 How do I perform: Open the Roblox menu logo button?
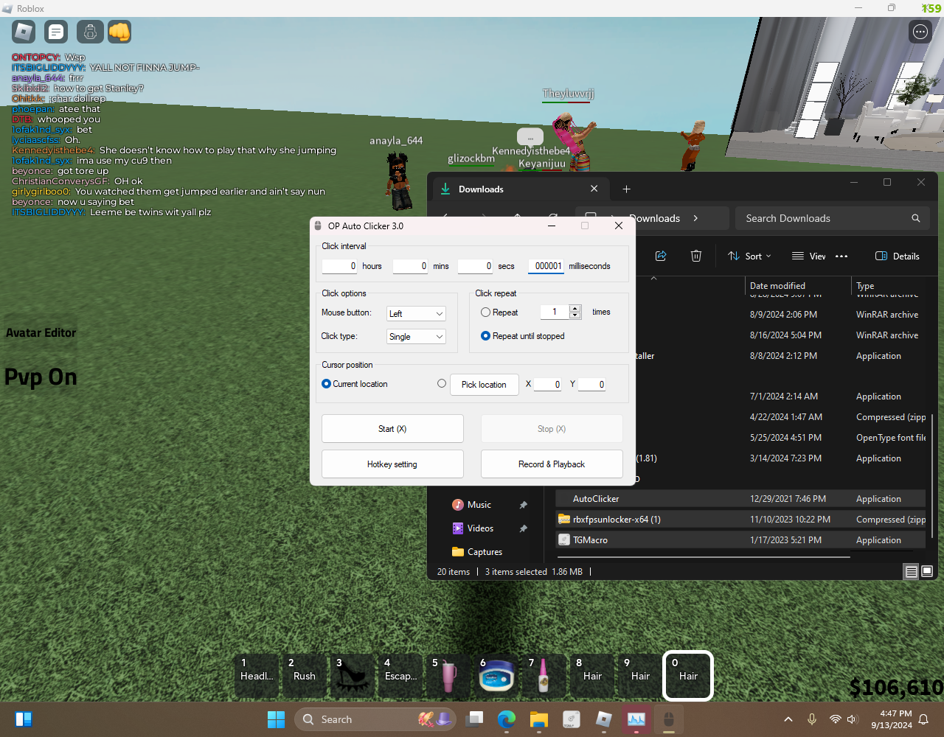click(x=24, y=32)
